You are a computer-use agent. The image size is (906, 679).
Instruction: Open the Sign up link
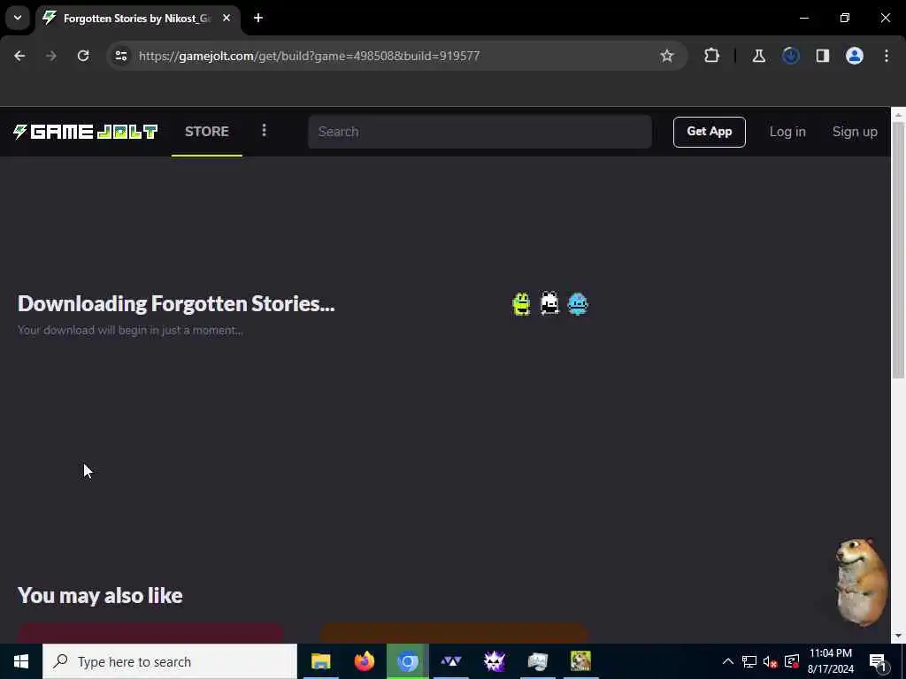point(855,132)
